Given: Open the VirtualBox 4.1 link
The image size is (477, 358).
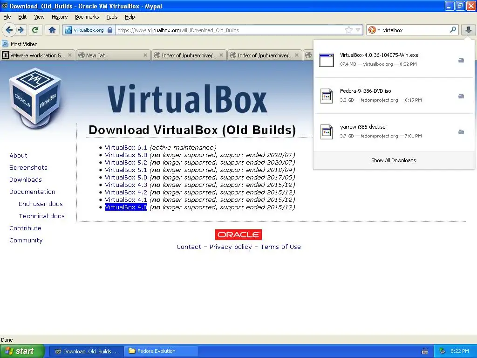Looking at the screenshot, I should coord(126,200).
